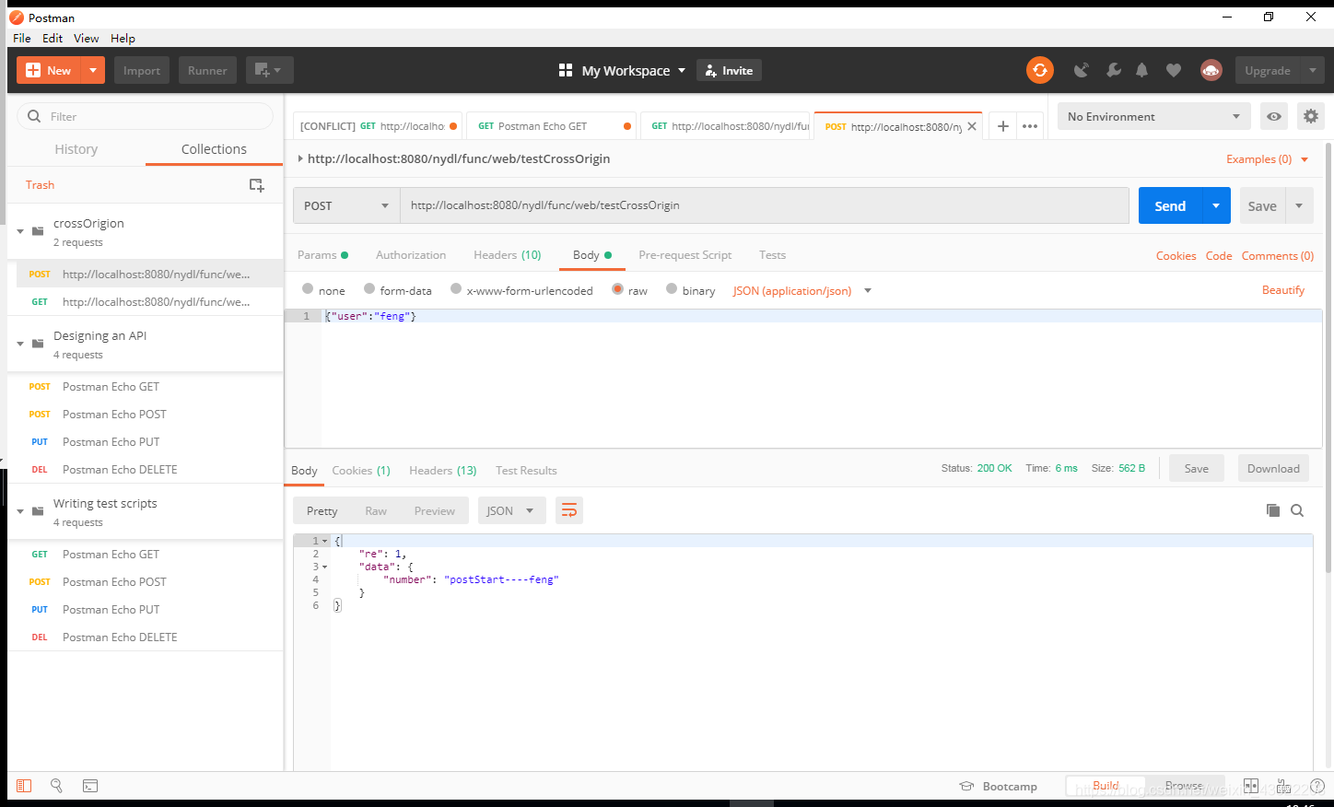The image size is (1334, 807).
Task: Open the tab options ellipsis
Action: tap(1030, 126)
